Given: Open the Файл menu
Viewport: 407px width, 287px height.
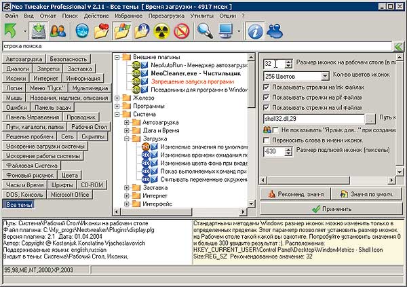Looking at the screenshot, I should [12, 16].
